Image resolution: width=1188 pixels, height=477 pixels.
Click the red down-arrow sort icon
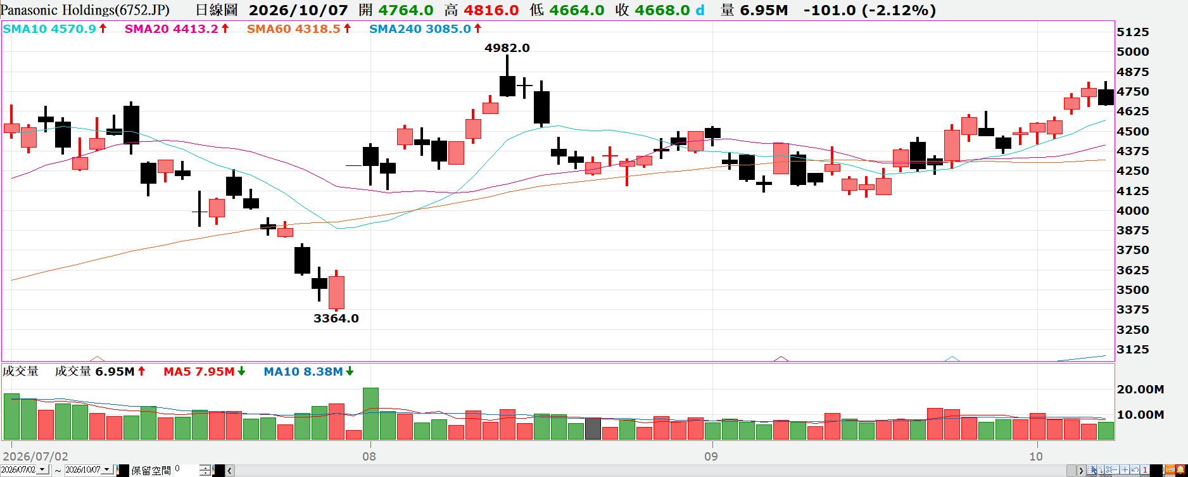pos(1101,469)
